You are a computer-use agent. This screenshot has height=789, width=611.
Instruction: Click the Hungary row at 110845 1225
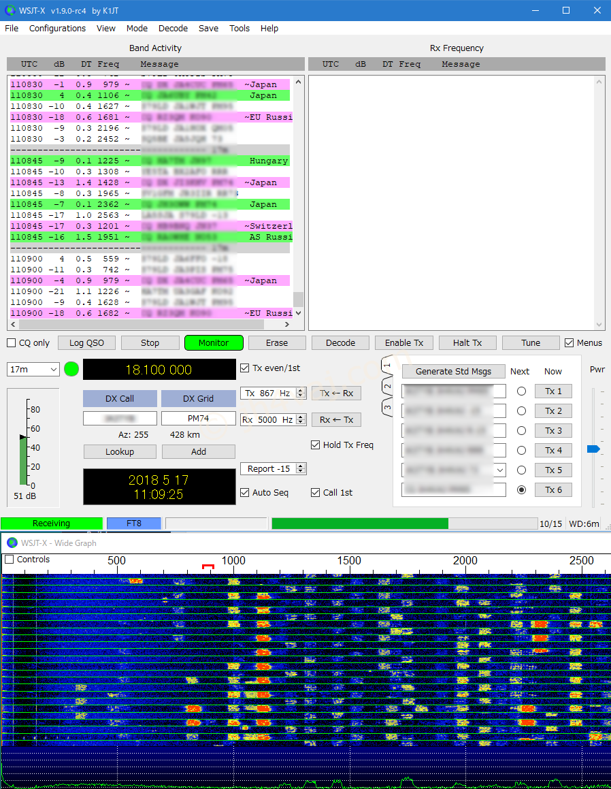(150, 161)
